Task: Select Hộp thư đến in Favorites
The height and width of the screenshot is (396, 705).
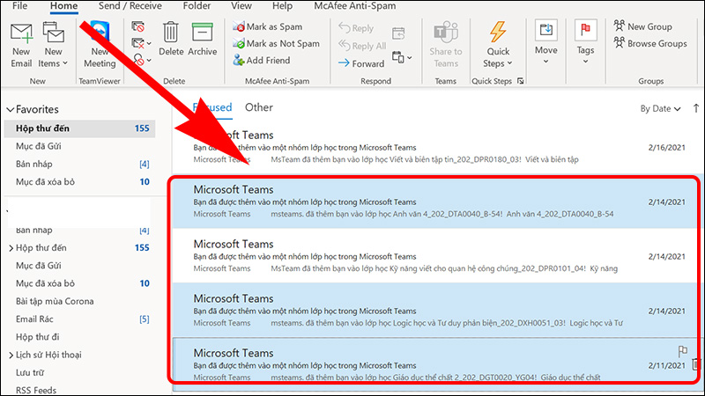Action: click(79, 128)
